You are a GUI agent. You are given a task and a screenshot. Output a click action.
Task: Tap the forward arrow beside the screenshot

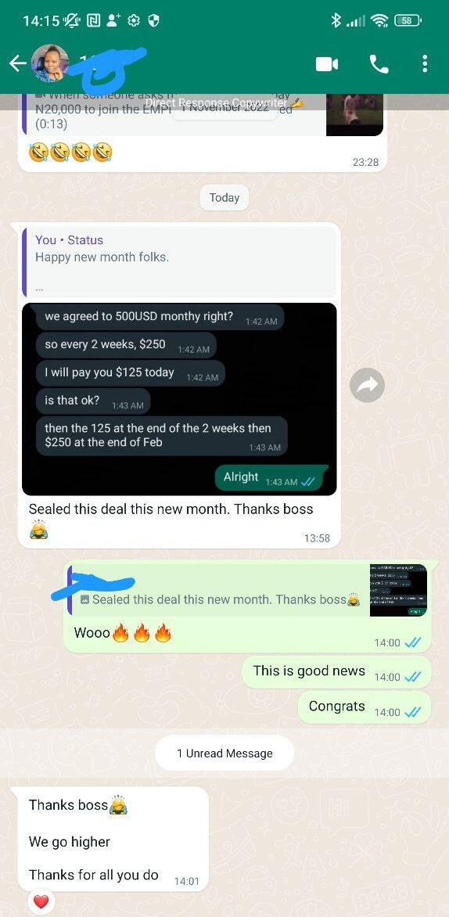pyautogui.click(x=367, y=385)
